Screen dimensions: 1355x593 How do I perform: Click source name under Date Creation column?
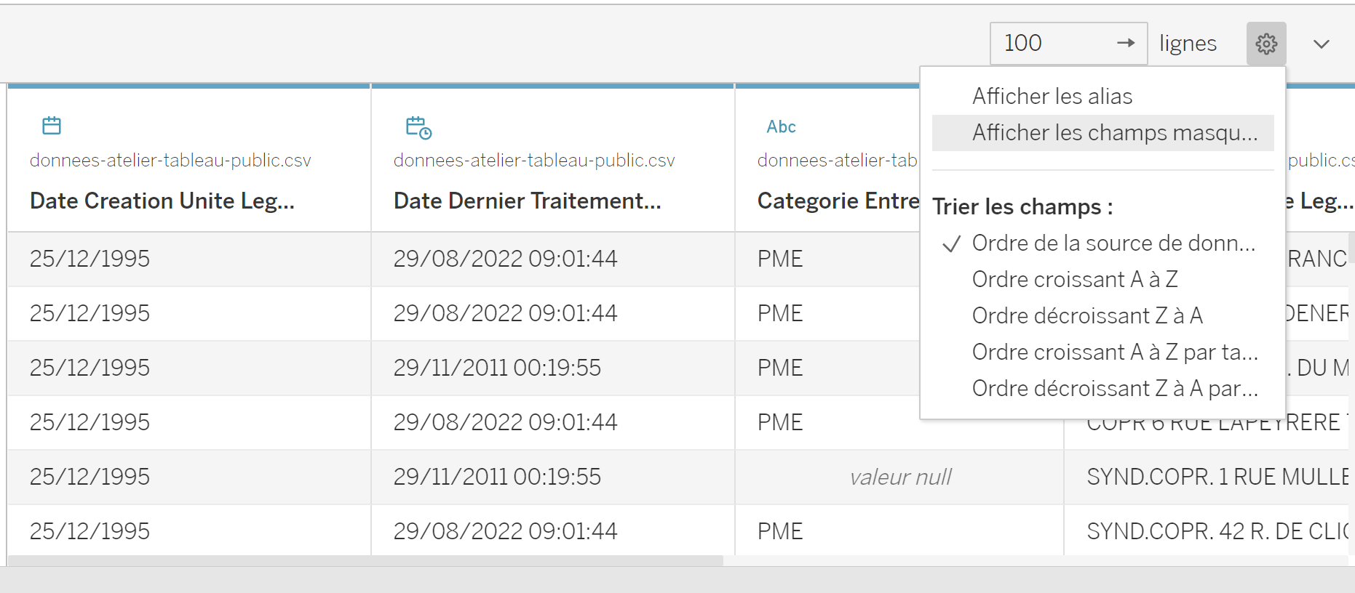pos(170,161)
